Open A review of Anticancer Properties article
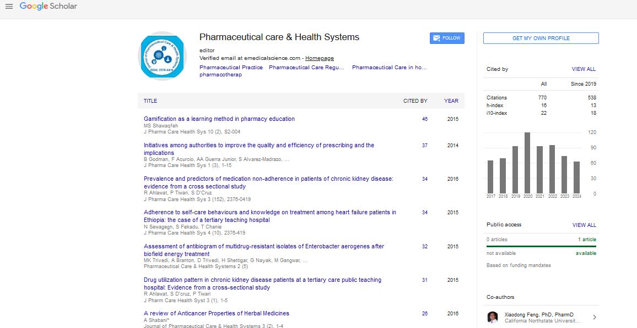Viewport: 637px width, 328px height. (x=217, y=314)
